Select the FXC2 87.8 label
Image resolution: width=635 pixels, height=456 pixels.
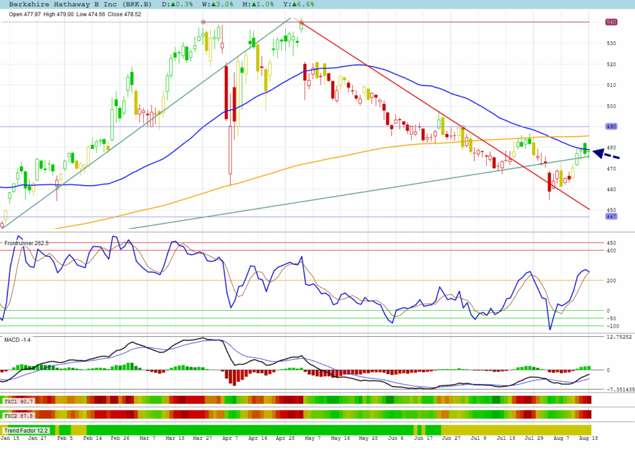click(x=18, y=416)
